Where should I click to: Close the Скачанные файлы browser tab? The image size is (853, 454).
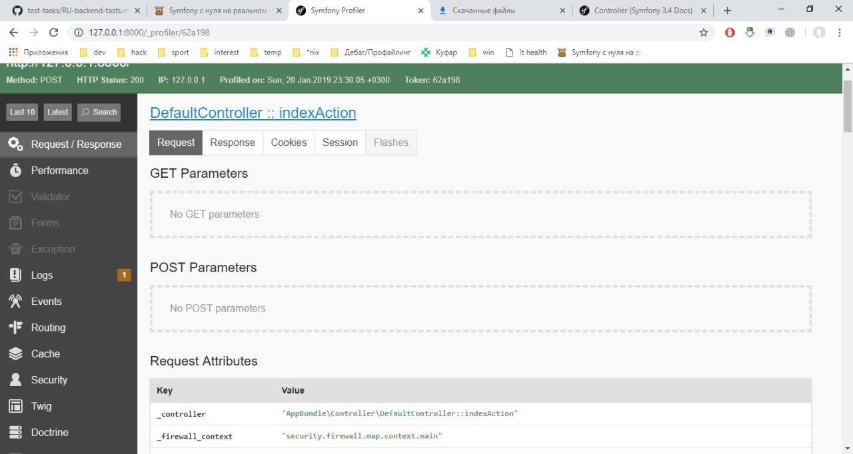pos(562,11)
